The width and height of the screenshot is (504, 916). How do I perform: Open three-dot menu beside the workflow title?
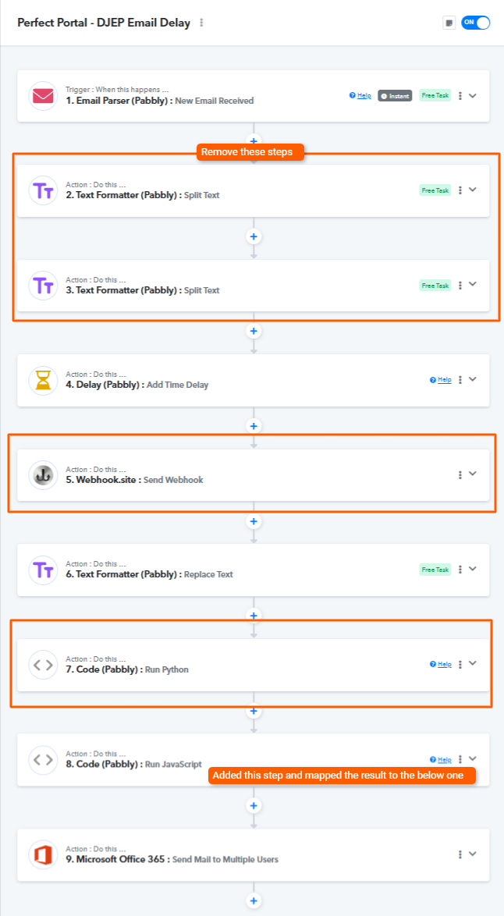coord(201,23)
